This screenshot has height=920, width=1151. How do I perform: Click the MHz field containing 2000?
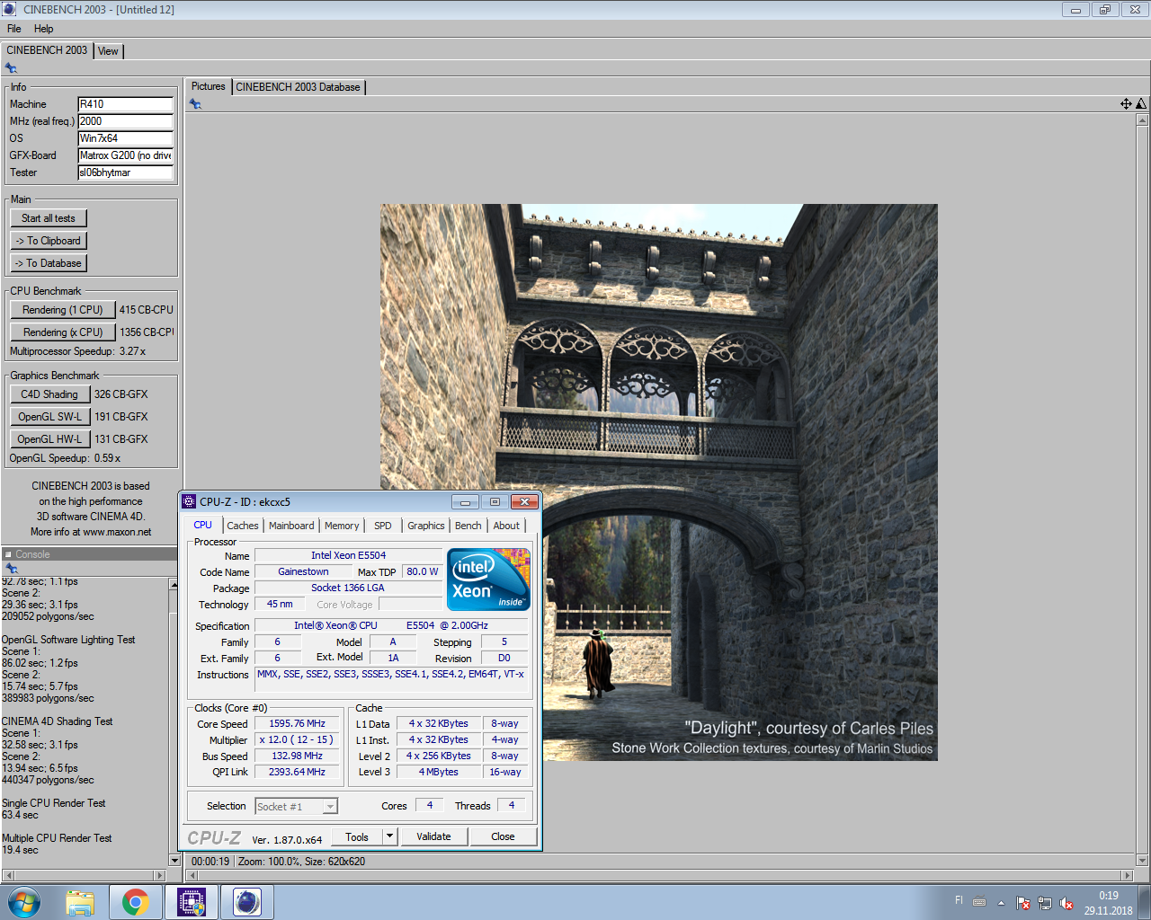pos(125,121)
